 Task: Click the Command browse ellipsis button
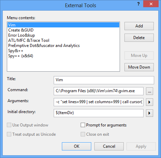coord(149,91)
